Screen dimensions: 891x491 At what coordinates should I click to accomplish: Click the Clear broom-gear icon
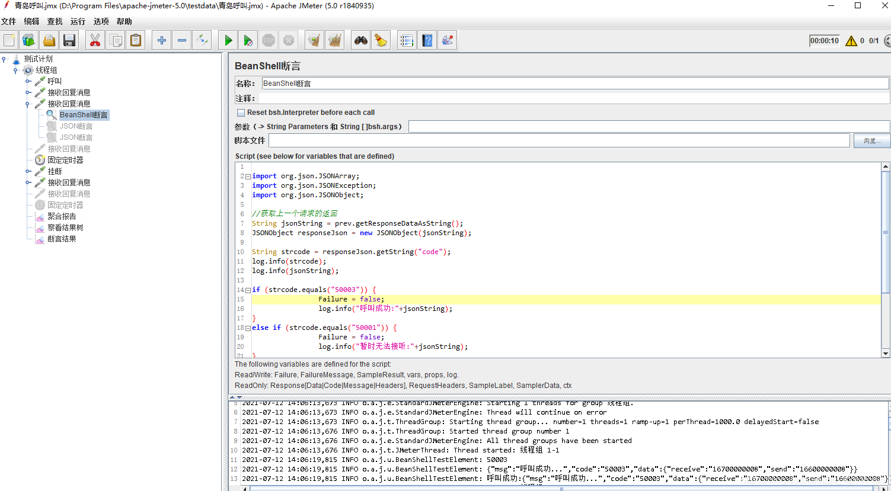(314, 40)
